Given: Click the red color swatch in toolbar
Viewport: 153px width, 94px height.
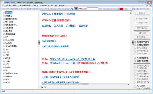Looking at the screenshot, I should point(122,9).
